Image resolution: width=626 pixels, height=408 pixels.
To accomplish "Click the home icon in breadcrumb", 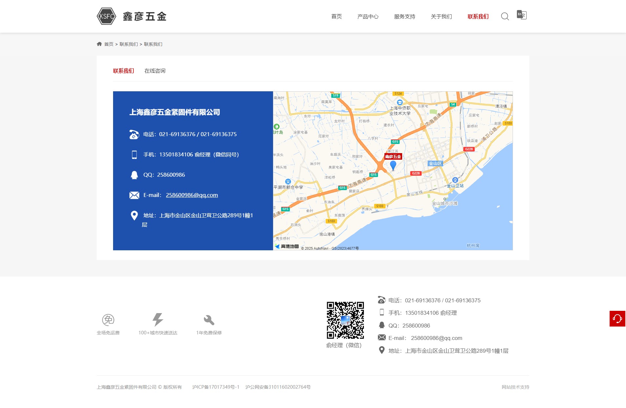I will tap(99, 44).
